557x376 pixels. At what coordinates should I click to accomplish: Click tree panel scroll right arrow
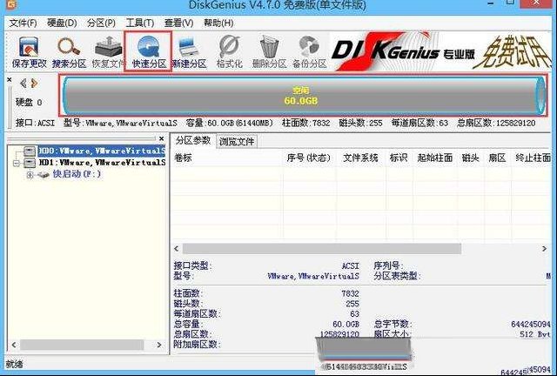158,345
